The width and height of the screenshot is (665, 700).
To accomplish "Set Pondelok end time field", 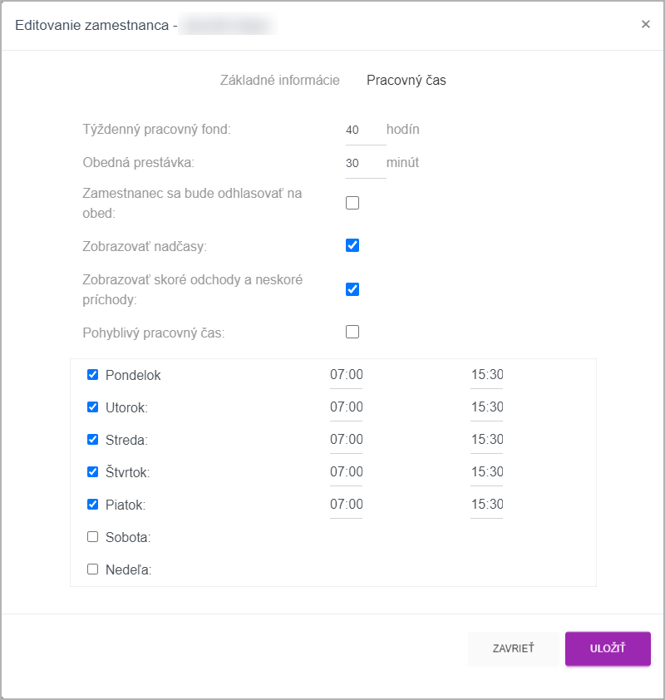I will (x=487, y=375).
